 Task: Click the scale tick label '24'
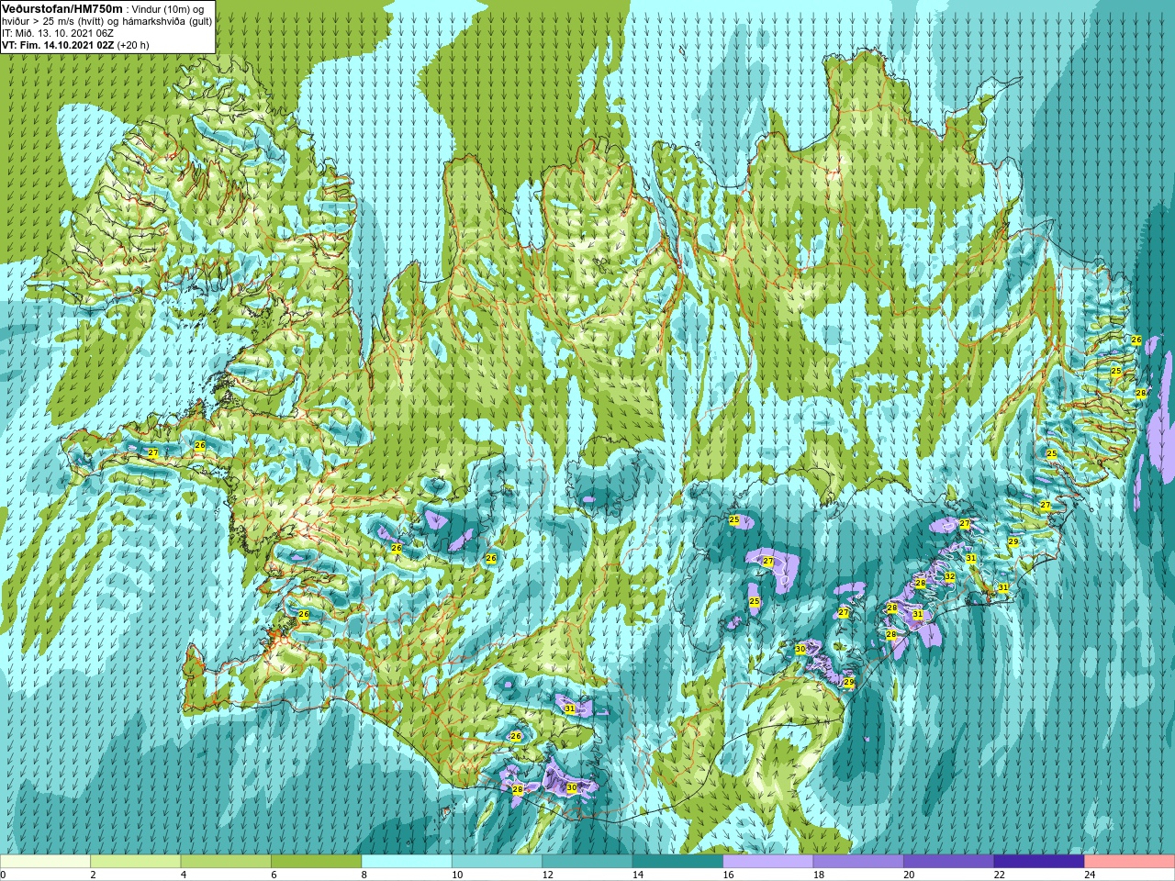tap(1091, 875)
